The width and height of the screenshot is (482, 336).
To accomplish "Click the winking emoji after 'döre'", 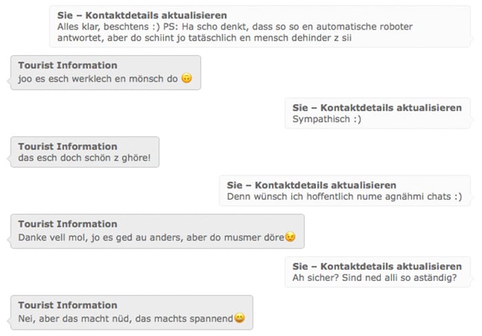I will (x=290, y=237).
